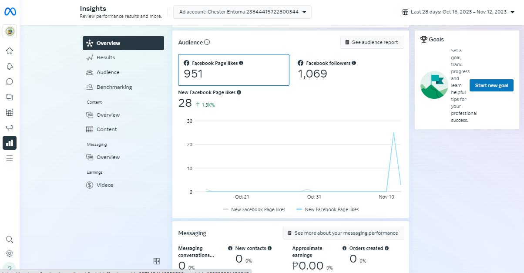The height and width of the screenshot is (273, 524).
Task: Click the search magnifier icon
Action: pos(10,239)
